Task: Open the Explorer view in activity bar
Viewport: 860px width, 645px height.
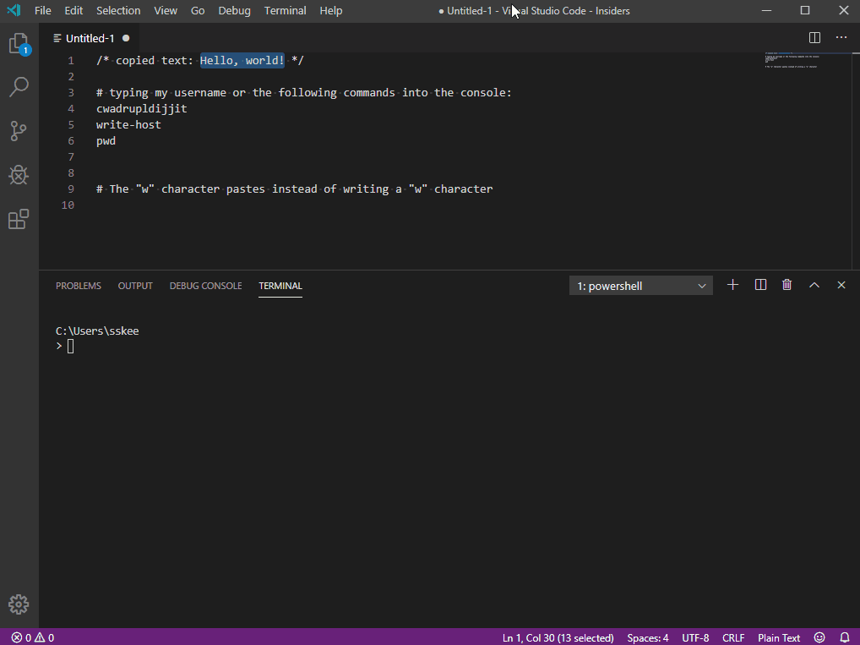Action: (x=19, y=43)
